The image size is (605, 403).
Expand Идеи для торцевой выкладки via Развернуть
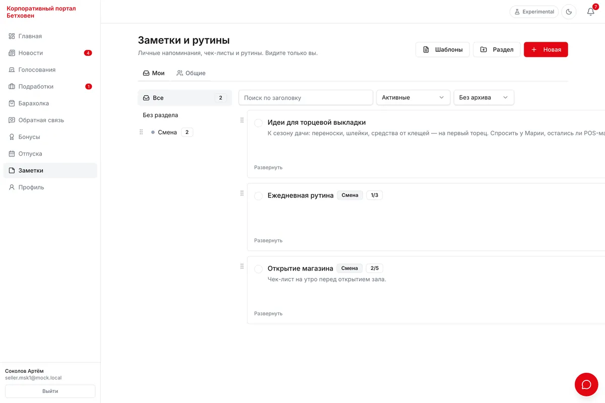click(x=268, y=167)
